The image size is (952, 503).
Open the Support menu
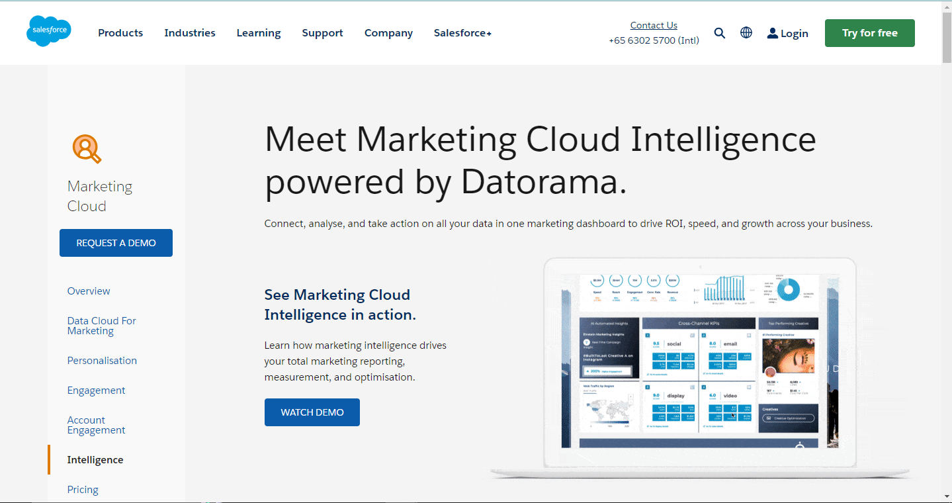323,33
